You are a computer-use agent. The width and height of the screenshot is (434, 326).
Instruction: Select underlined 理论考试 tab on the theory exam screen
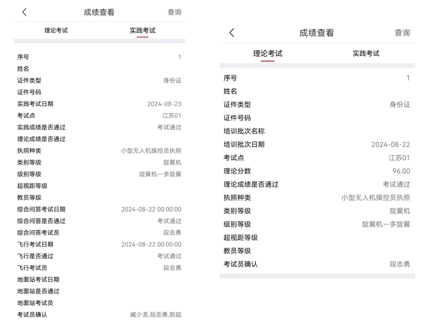(268, 53)
